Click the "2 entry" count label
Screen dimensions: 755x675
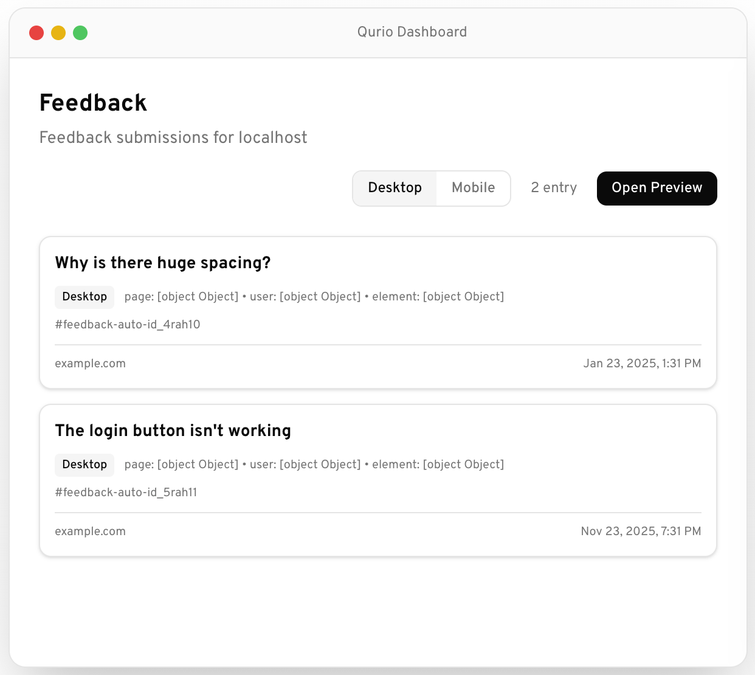pos(553,188)
